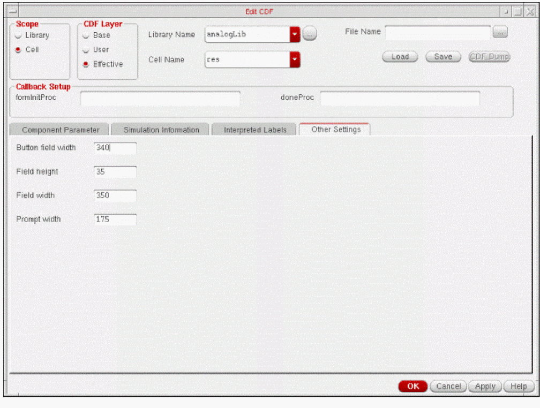
Task: Click the Cancel button
Action: [x=448, y=386]
